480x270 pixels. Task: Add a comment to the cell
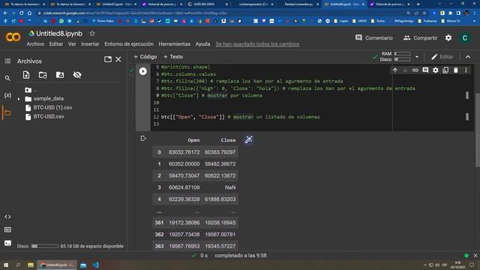click(425, 70)
